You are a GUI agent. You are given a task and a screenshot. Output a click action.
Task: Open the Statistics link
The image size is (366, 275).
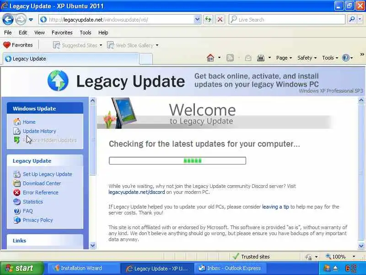coord(32,202)
